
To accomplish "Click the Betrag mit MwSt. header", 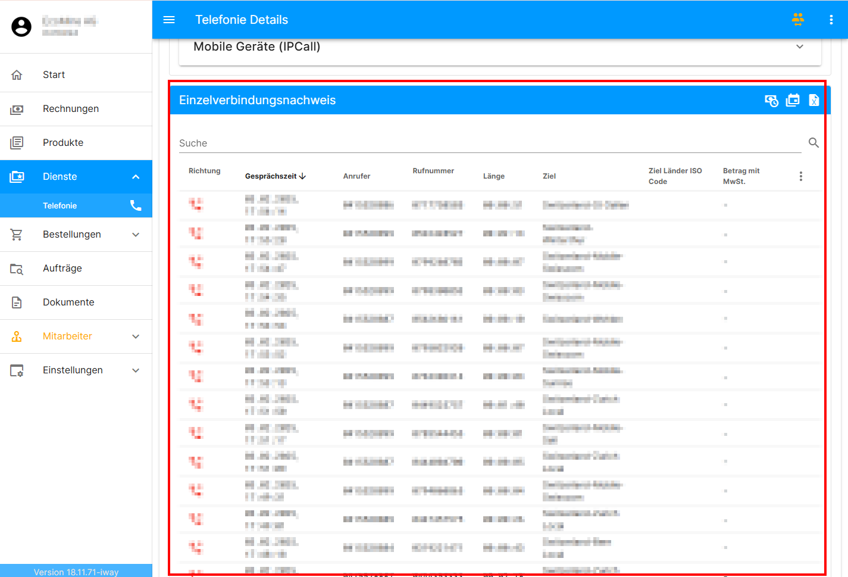I will click(741, 176).
